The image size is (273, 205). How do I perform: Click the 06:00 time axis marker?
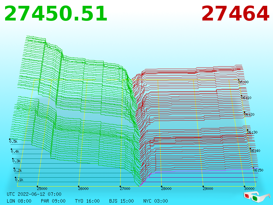(x=243, y=82)
